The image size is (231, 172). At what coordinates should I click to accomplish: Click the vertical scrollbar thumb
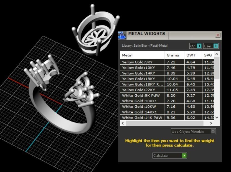point(217,68)
